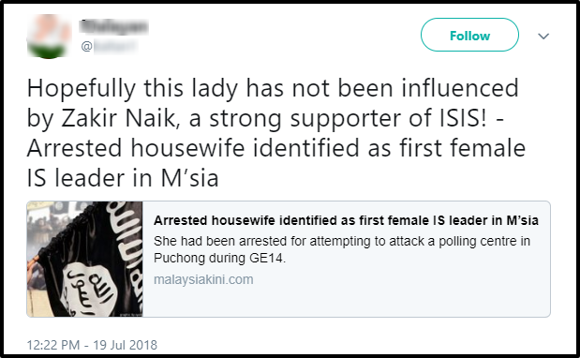Open the bold card headline about the arrested housewife
Viewport: 580px width, 358px height.
(x=346, y=220)
